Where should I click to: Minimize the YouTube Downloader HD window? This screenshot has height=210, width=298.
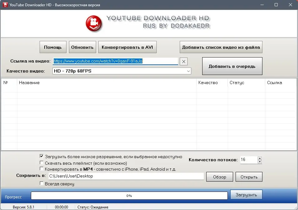coord(262,5)
